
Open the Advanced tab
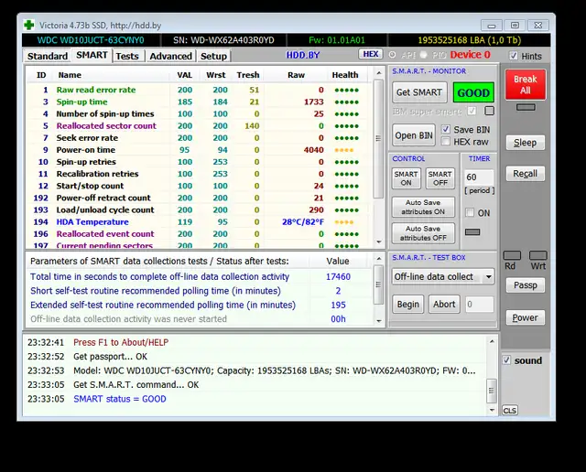coord(170,56)
